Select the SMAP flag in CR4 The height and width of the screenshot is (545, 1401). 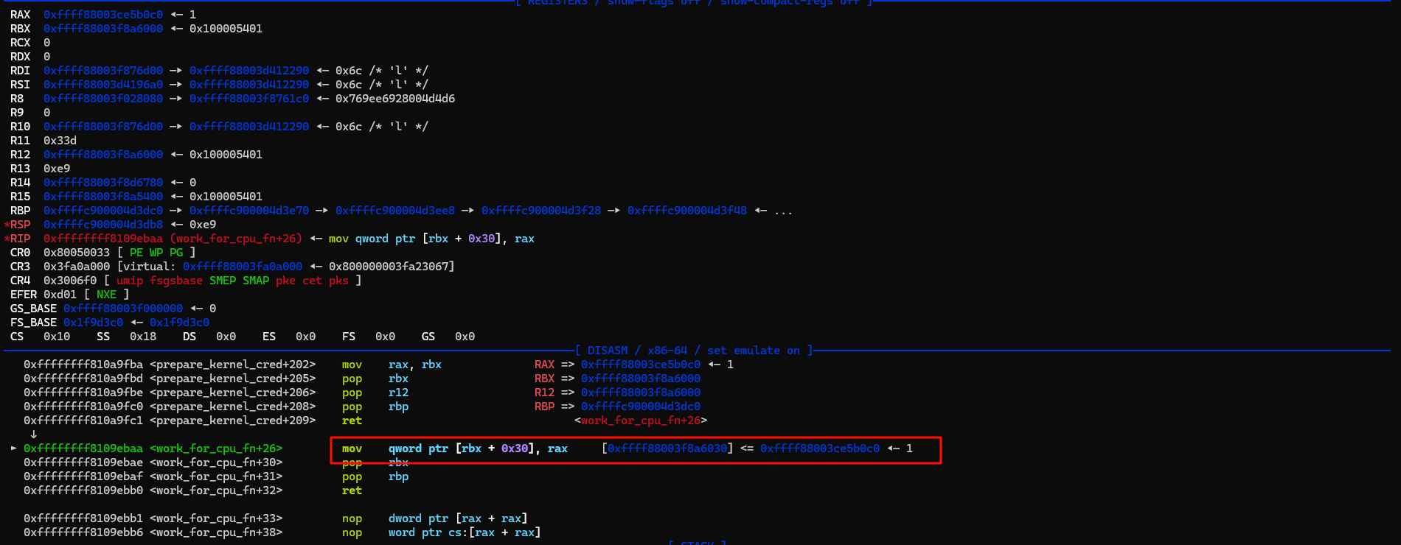tap(256, 281)
